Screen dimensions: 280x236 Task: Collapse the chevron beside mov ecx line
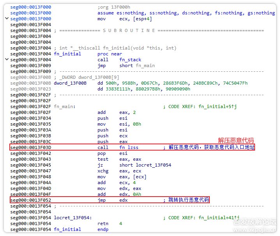pos(7,19)
